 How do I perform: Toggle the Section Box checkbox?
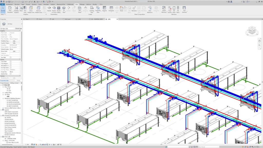[11, 74]
